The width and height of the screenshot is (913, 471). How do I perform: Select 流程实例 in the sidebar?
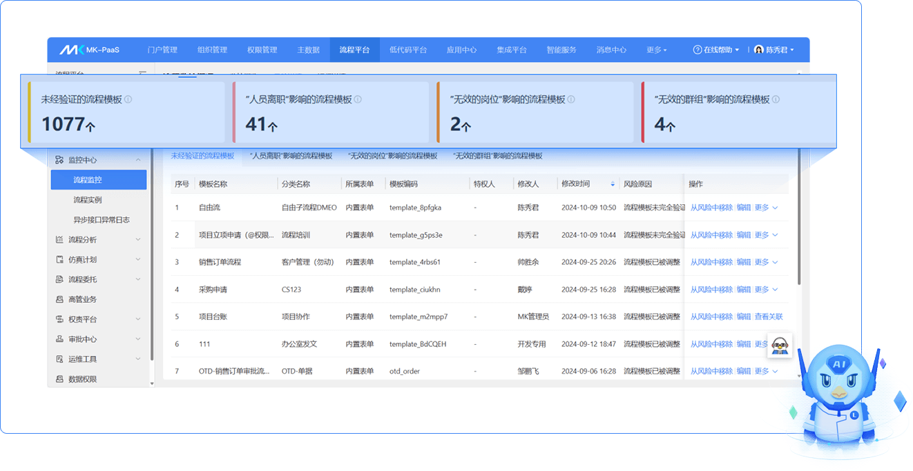coord(88,200)
